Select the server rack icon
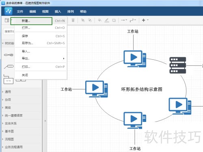The height and width of the screenshot is (152, 203). pos(178,65)
